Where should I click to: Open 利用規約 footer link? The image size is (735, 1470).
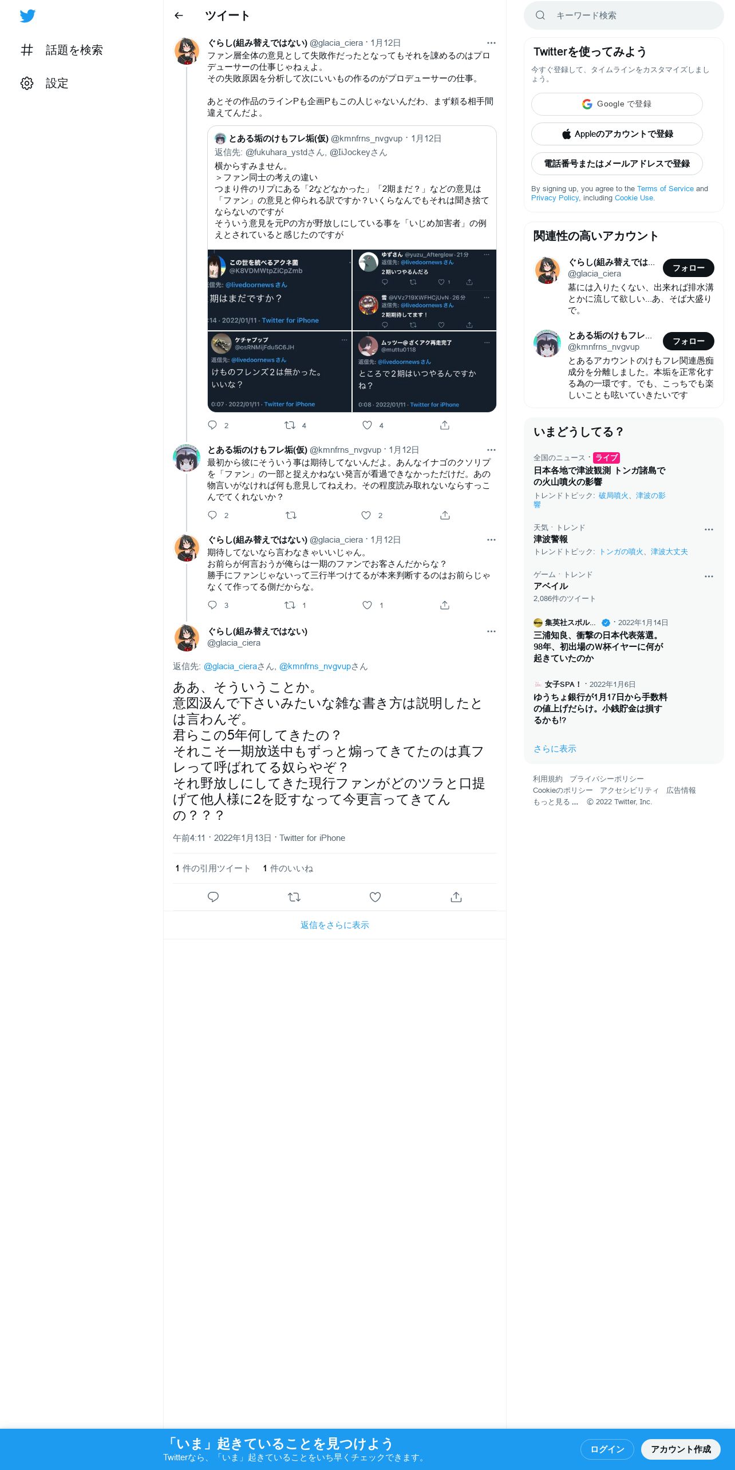tap(548, 779)
